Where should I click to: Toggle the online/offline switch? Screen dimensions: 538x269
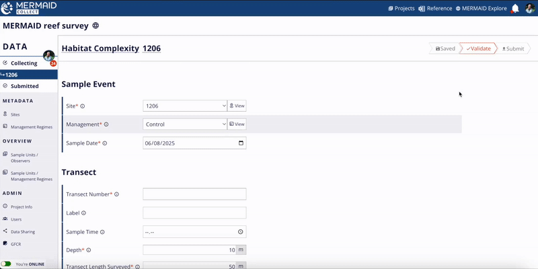click(x=6, y=264)
